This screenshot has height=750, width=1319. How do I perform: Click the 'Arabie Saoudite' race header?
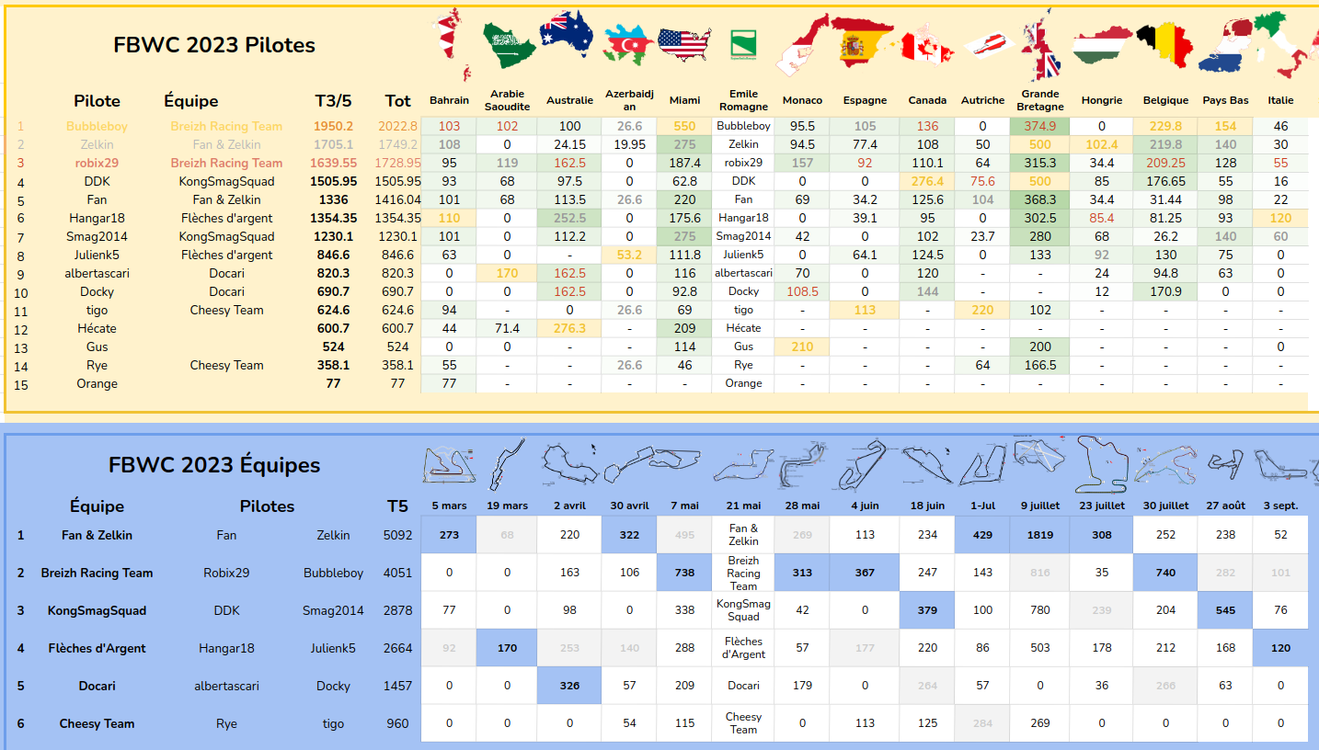point(508,100)
